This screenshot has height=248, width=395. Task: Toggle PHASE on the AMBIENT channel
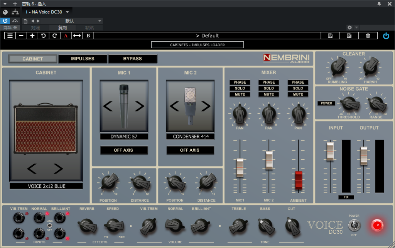pos(298,82)
